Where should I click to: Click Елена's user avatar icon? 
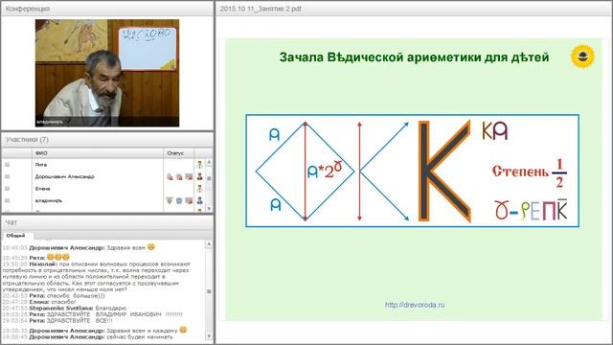point(200,189)
